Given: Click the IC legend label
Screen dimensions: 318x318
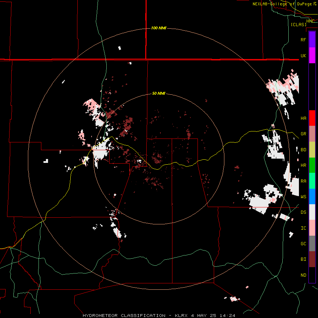Looking at the screenshot, I should point(304,228).
